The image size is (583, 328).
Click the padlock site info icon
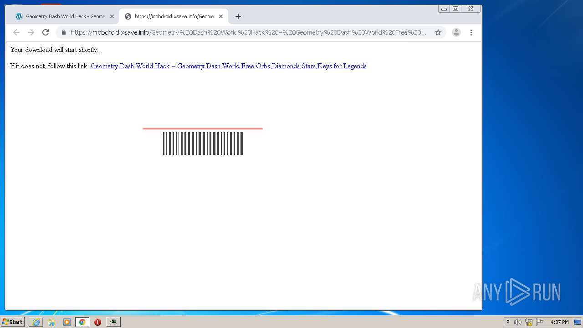(x=63, y=32)
